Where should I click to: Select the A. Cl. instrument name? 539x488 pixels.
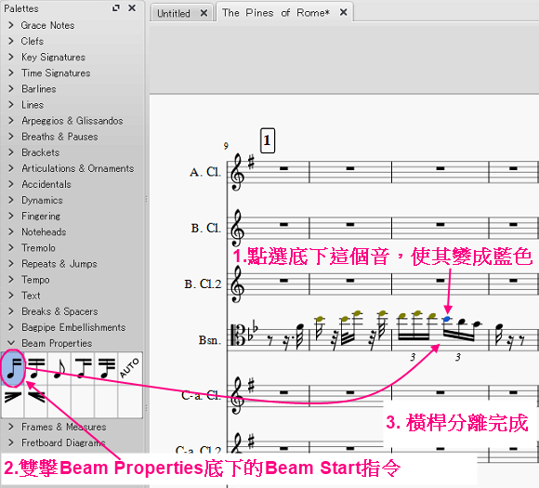[204, 172]
